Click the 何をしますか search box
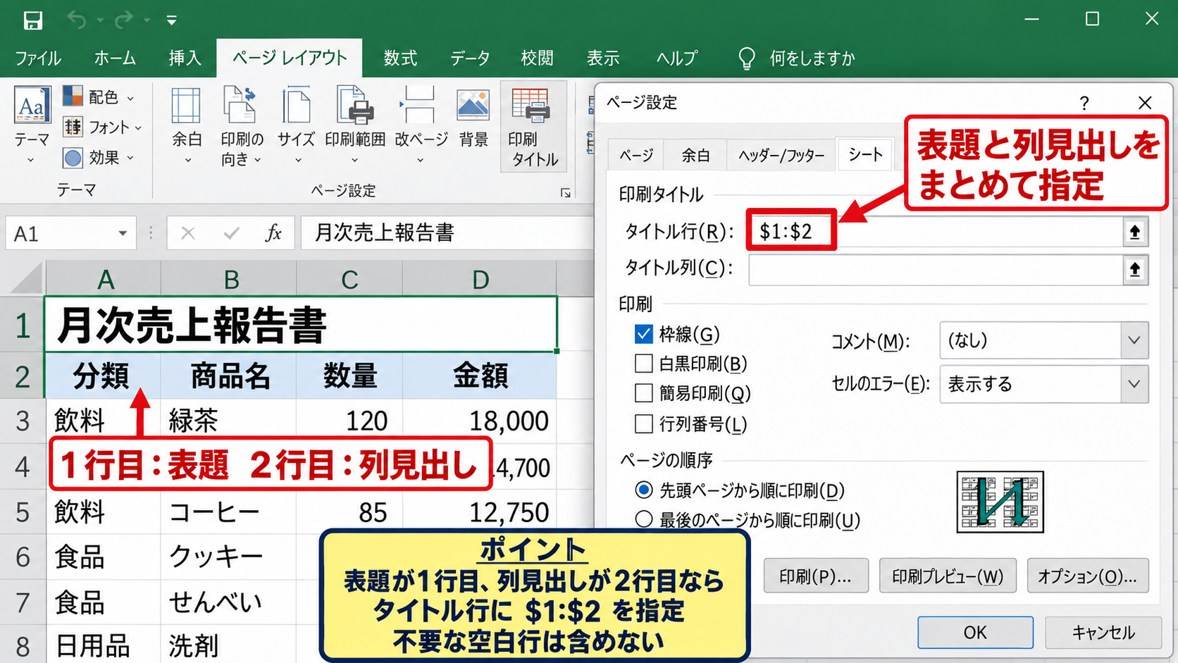This screenshot has height=663, width=1178. (798, 58)
